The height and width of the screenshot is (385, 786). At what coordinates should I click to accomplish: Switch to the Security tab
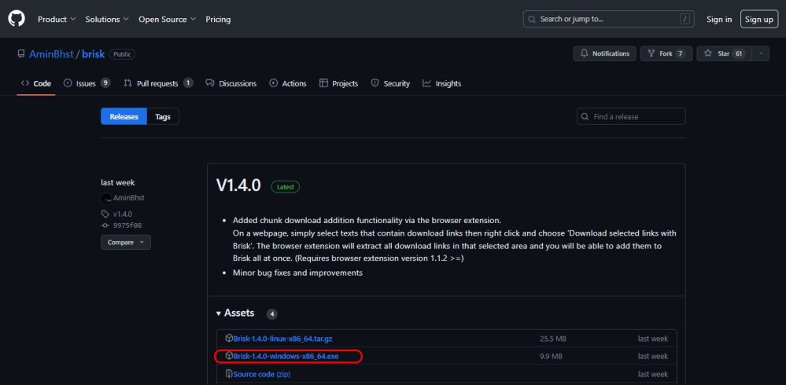click(390, 83)
